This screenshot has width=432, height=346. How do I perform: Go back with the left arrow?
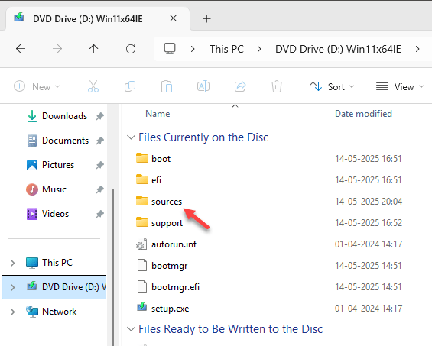tap(21, 49)
